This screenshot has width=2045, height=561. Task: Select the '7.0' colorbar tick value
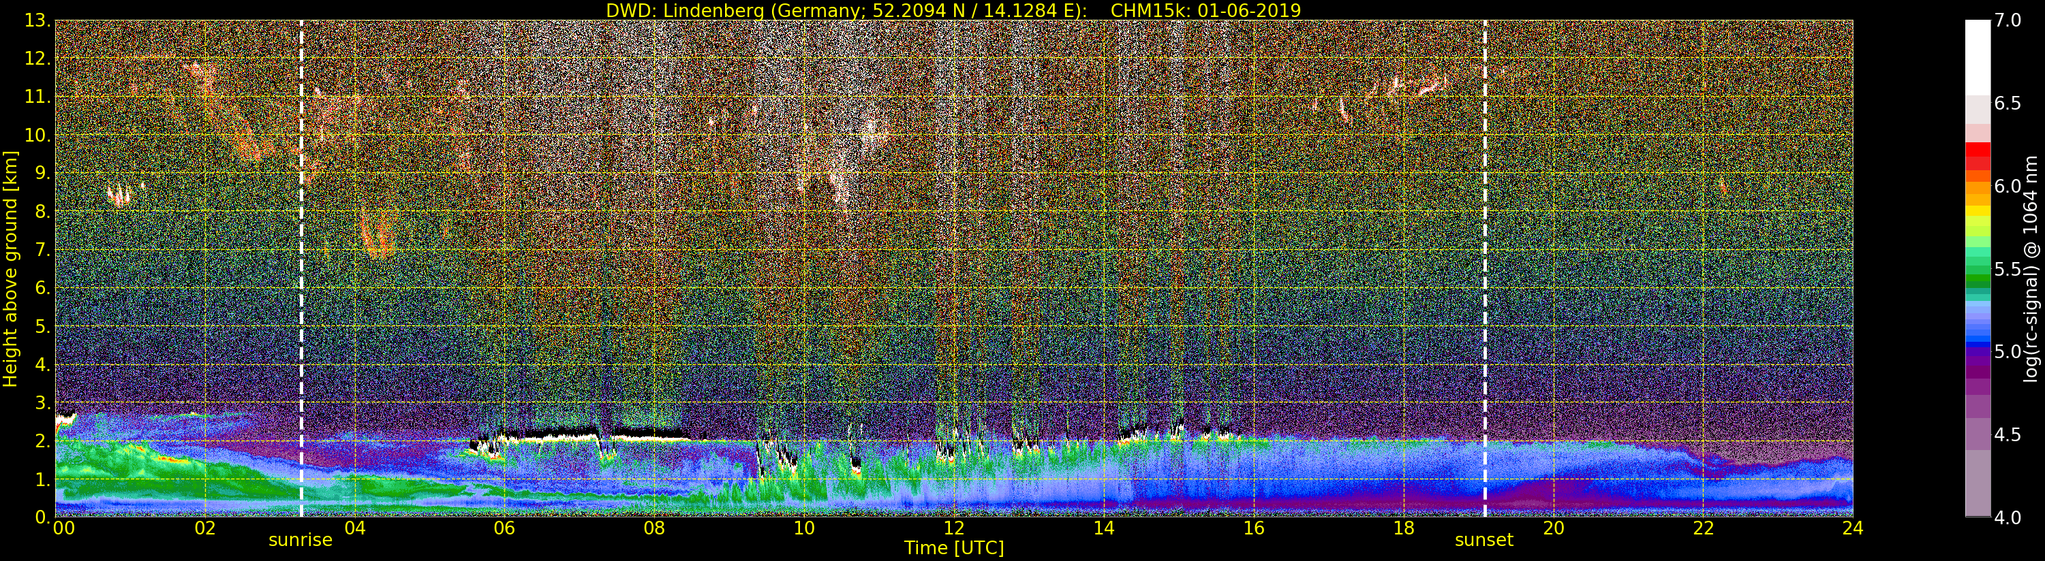(x=2008, y=20)
